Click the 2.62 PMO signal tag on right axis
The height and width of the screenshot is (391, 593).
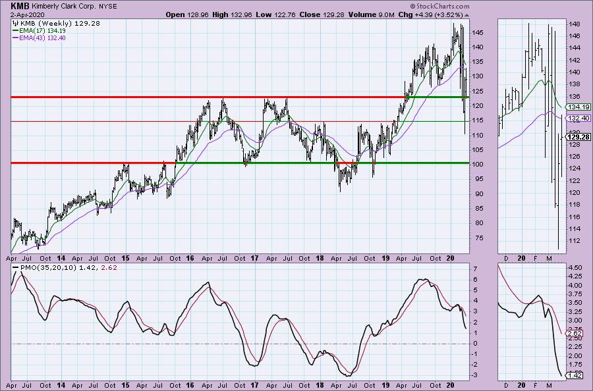pos(575,333)
